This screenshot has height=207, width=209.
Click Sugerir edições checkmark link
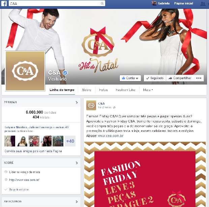click(x=17, y=189)
